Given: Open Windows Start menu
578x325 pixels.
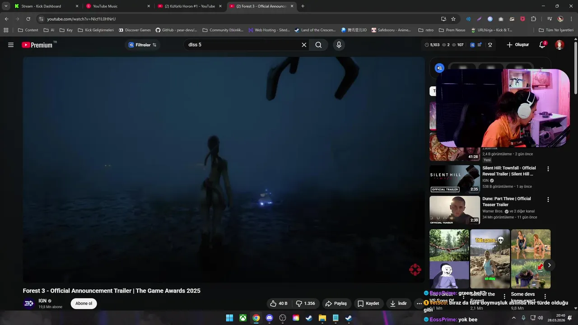Looking at the screenshot, I should point(229,318).
